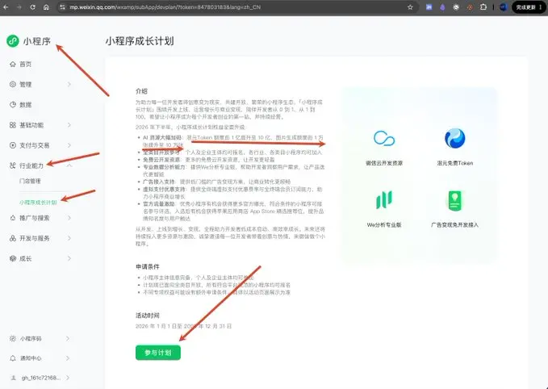Open the 数据 menu item

coord(26,104)
